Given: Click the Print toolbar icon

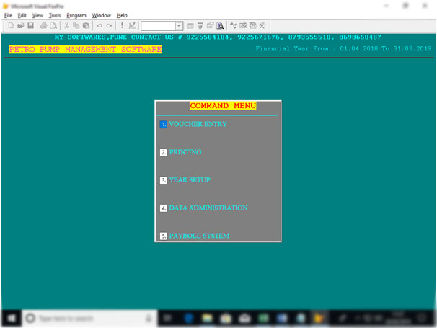Looking at the screenshot, I should (43, 26).
